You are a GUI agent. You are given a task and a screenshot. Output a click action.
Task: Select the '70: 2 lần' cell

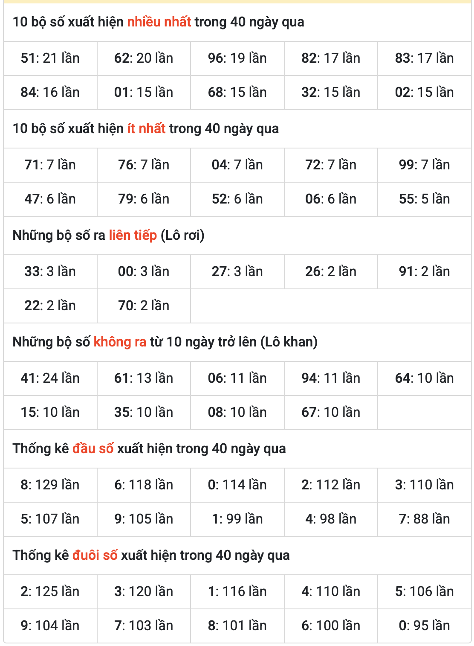tap(144, 306)
